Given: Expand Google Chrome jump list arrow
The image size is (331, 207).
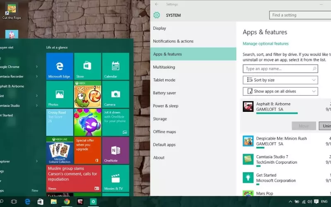Looking at the screenshot, I should click(37, 67).
